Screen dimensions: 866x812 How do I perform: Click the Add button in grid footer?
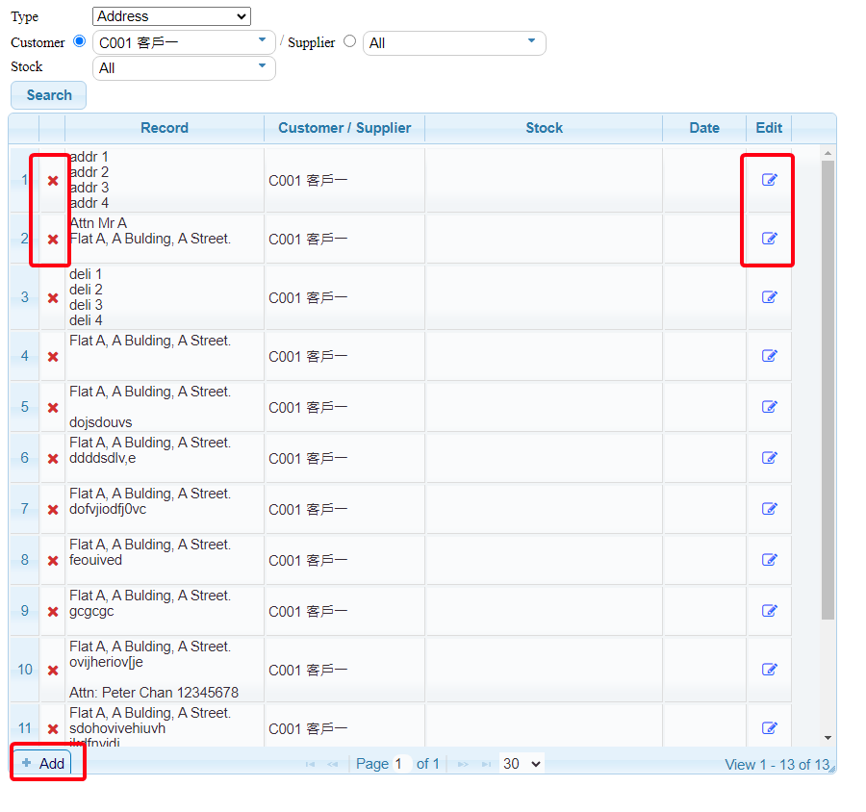tap(43, 763)
